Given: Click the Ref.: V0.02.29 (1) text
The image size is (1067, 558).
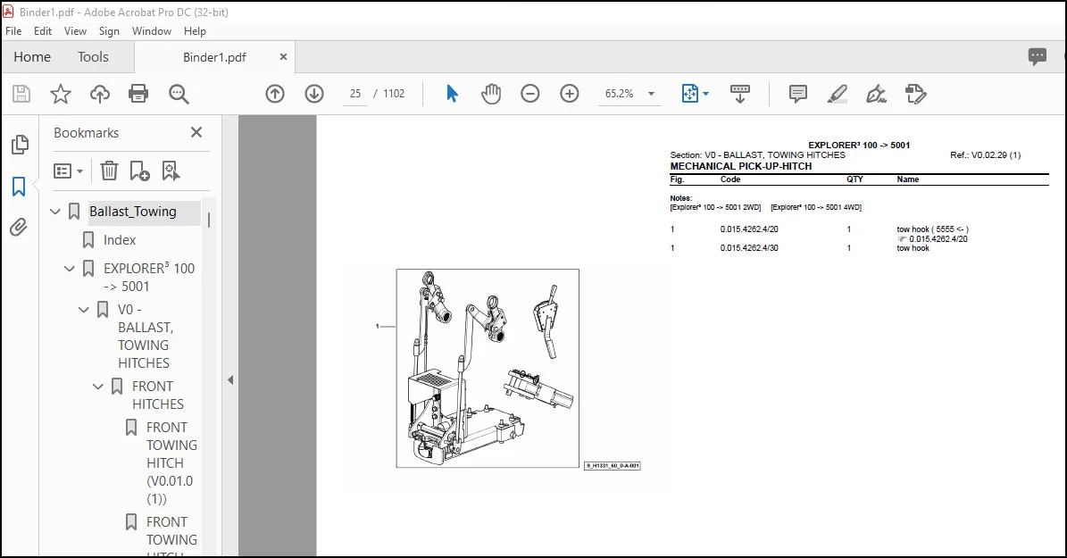Looking at the screenshot, I should pos(985,155).
